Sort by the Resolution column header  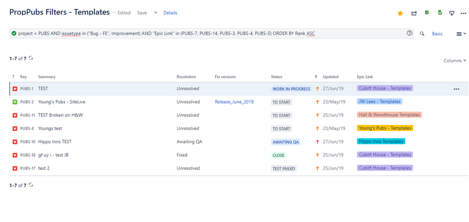click(186, 77)
